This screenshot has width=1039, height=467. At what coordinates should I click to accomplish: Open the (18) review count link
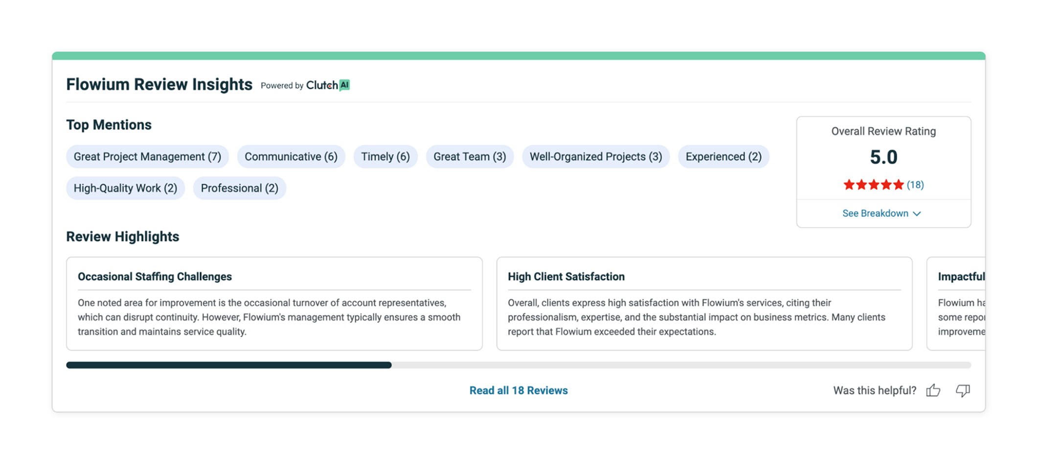[x=915, y=185]
